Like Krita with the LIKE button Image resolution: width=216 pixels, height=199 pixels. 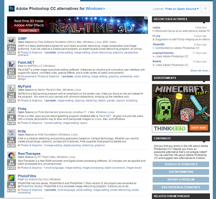[x=11, y=146]
